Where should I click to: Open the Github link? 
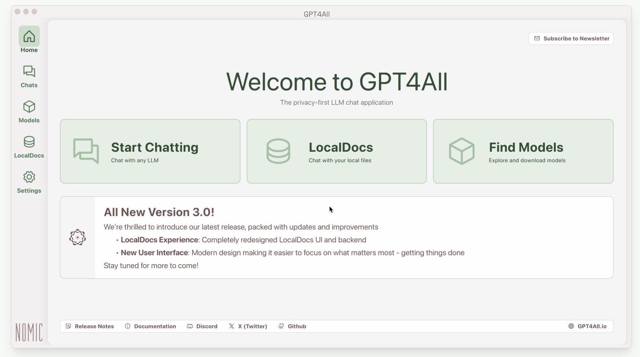tap(292, 326)
